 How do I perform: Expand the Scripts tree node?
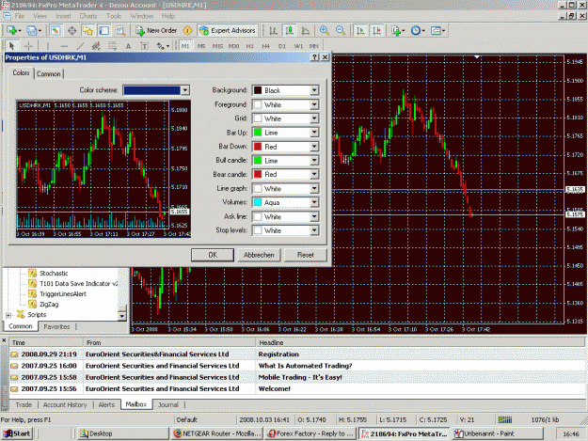[8, 315]
